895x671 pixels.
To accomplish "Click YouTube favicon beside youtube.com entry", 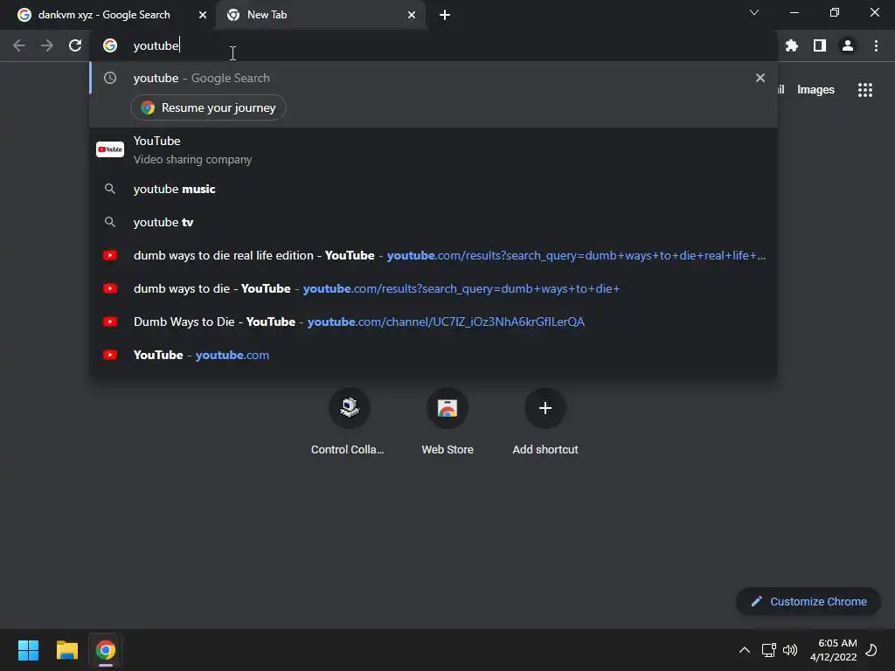I will tap(110, 355).
